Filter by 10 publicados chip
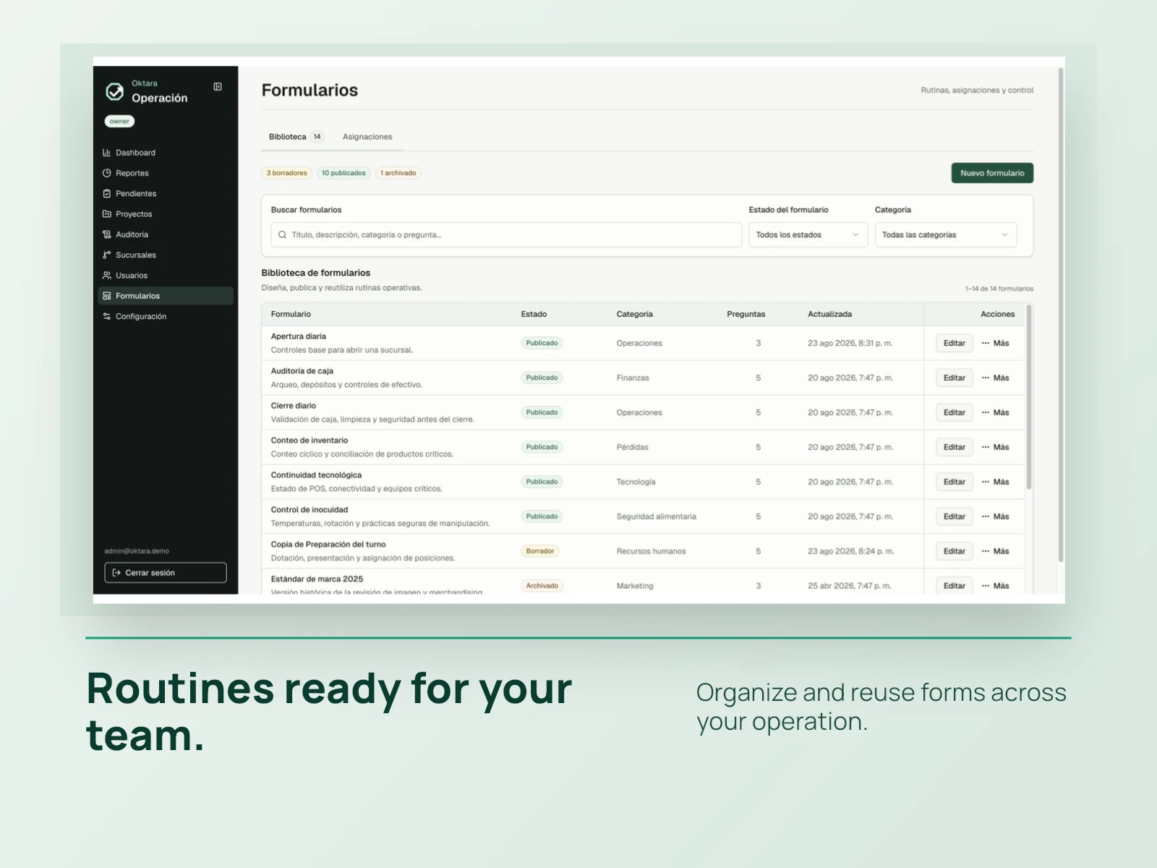 [x=343, y=173]
